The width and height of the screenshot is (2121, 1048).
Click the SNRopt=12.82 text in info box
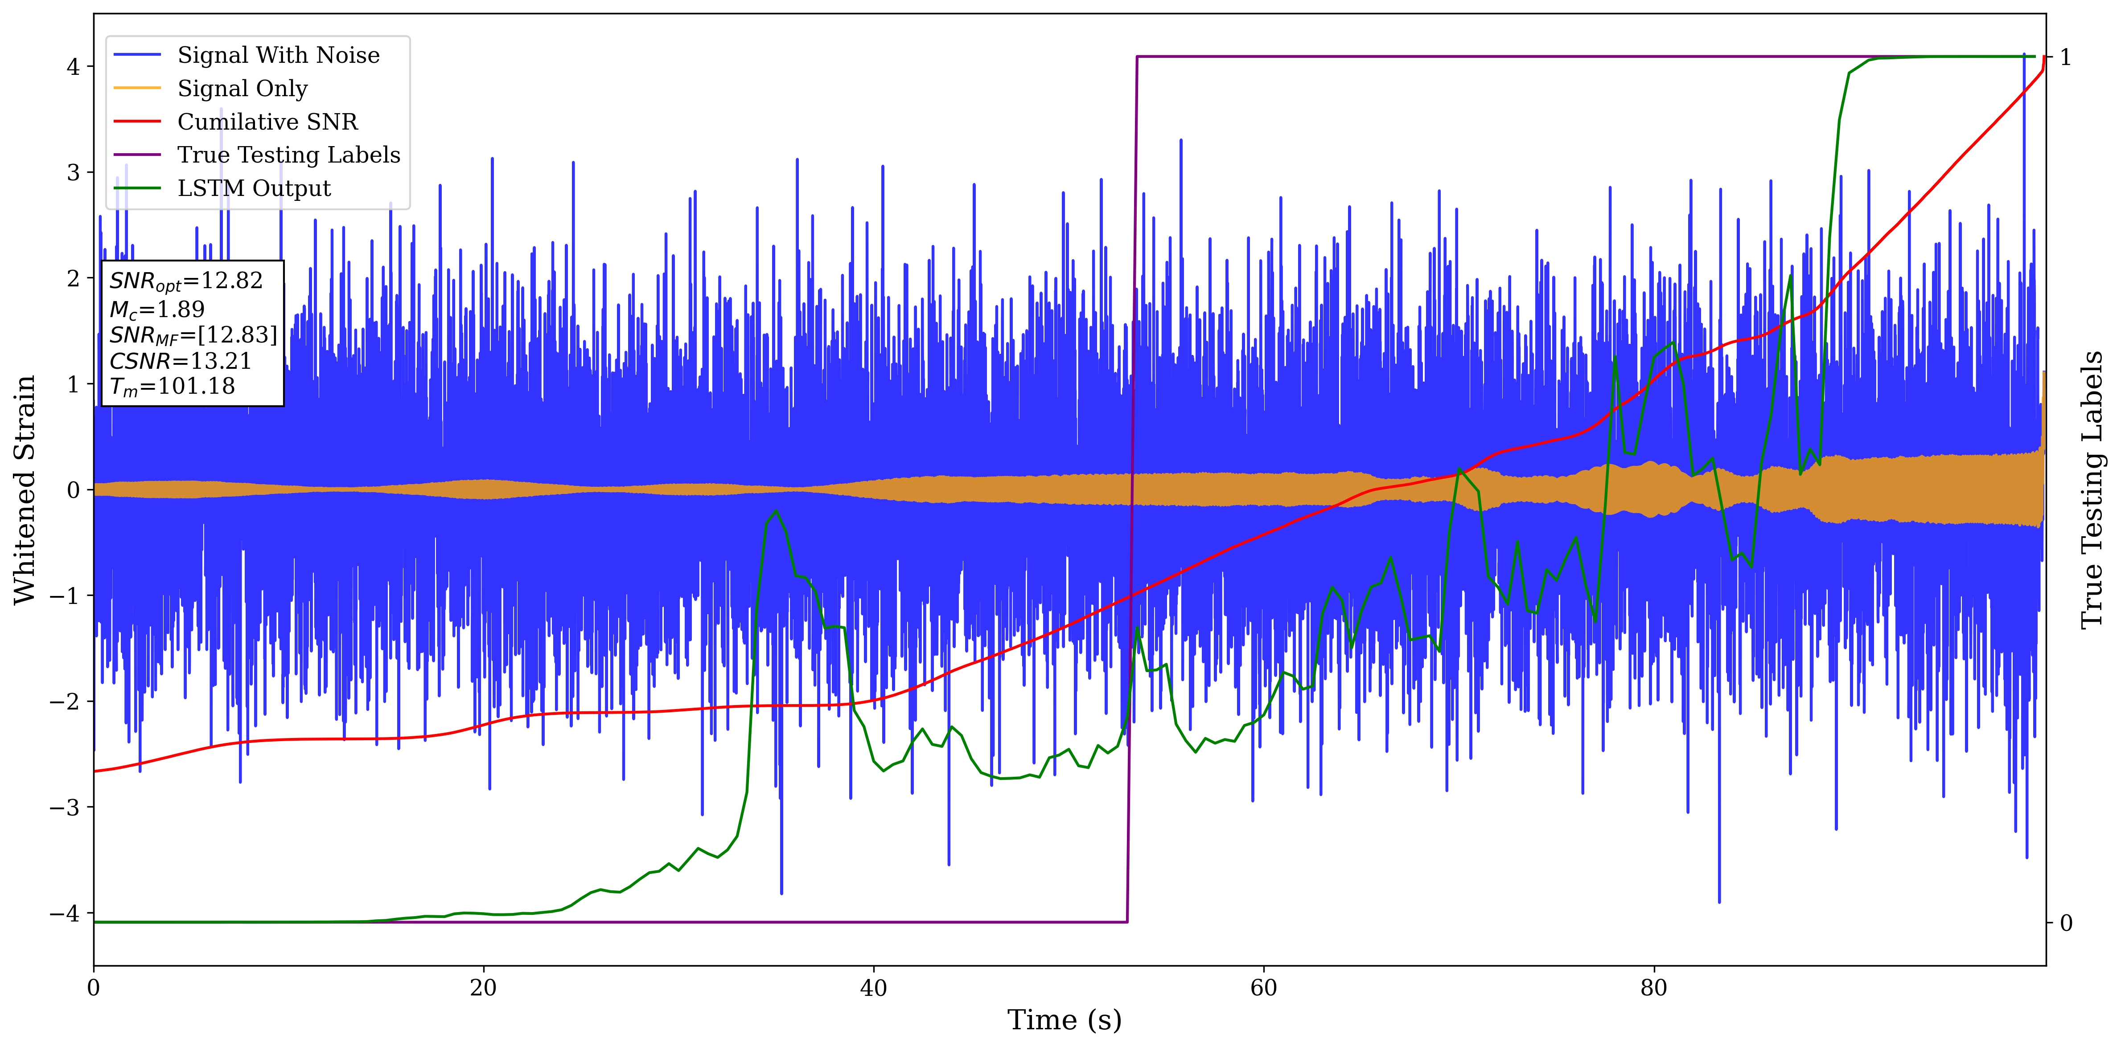pos(186,281)
